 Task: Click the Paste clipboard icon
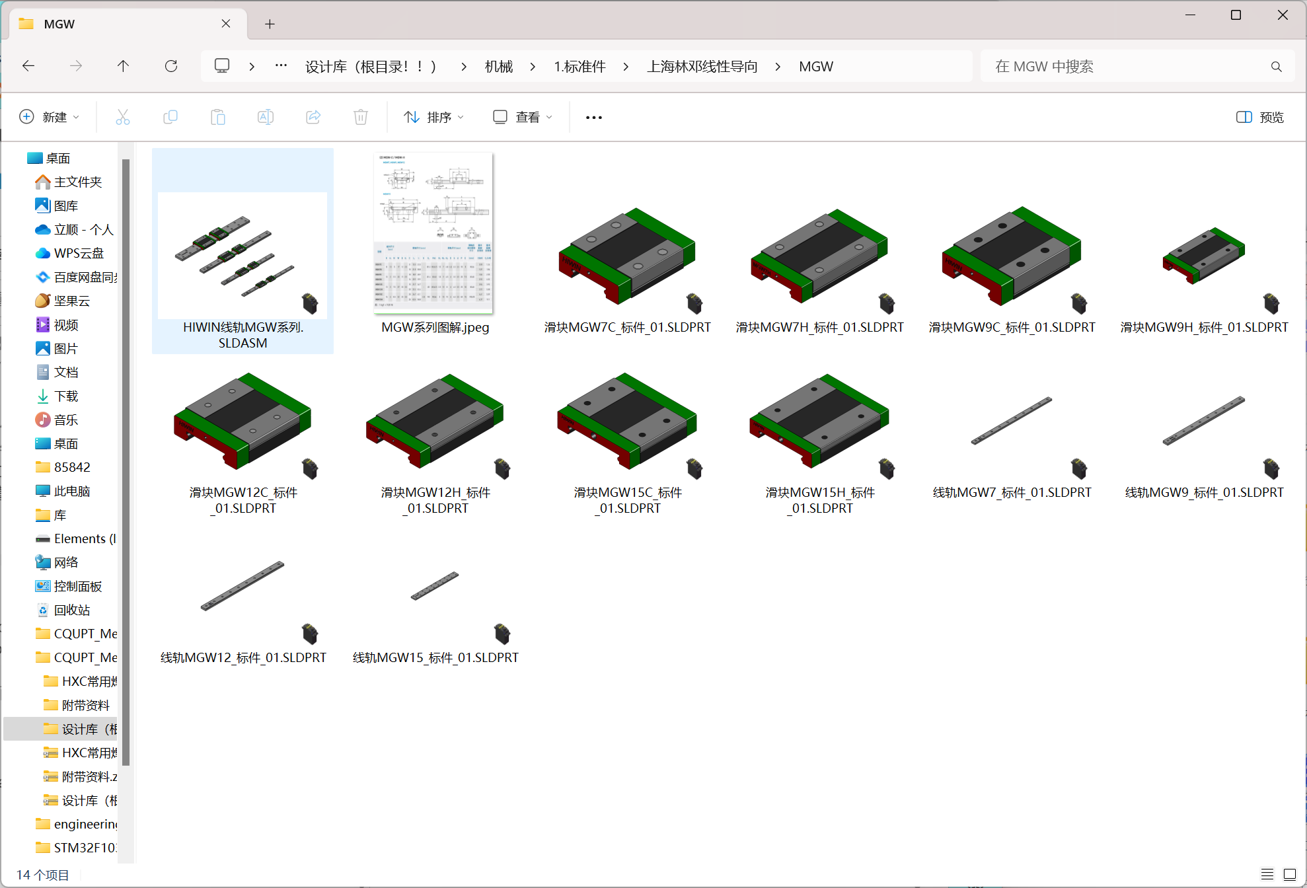tap(218, 117)
